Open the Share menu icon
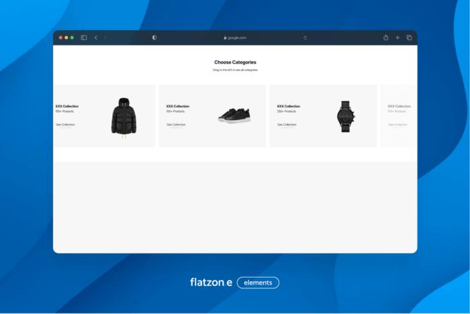This screenshot has width=470, height=314. [386, 38]
